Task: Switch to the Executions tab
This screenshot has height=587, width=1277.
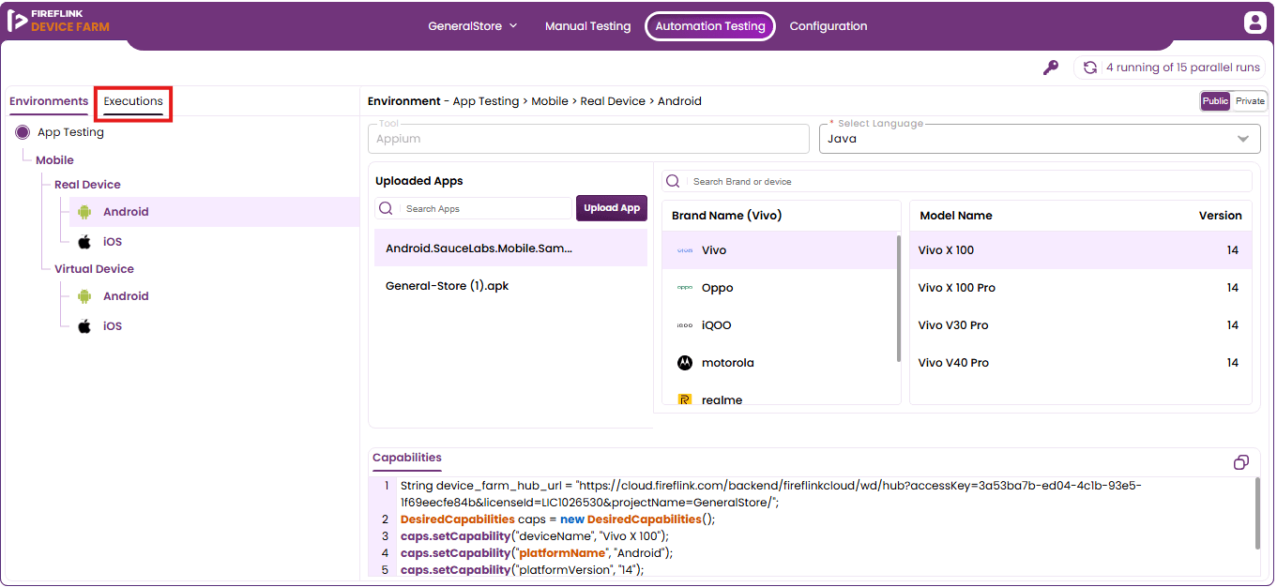Action: pyautogui.click(x=133, y=101)
